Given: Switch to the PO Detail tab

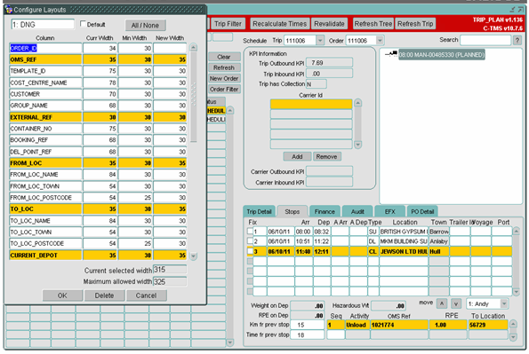Looking at the screenshot, I should click(x=422, y=211).
